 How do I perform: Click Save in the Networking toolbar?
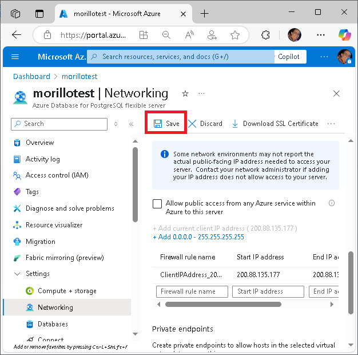[166, 124]
